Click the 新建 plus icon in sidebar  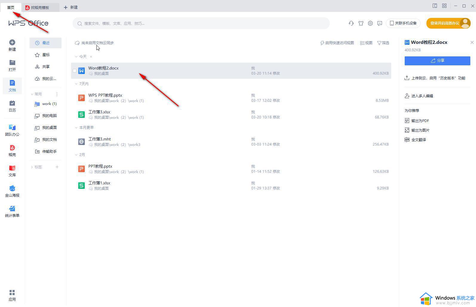[x=12, y=42]
